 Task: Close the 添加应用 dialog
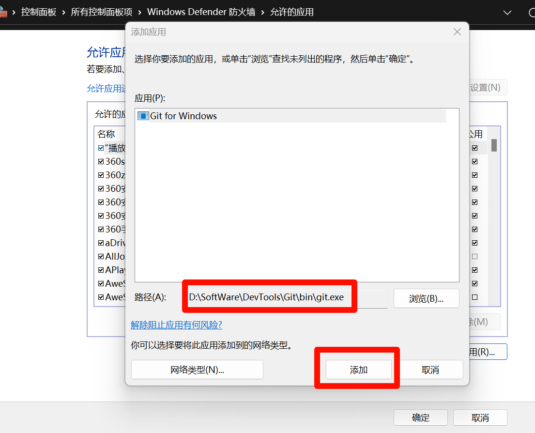point(457,32)
